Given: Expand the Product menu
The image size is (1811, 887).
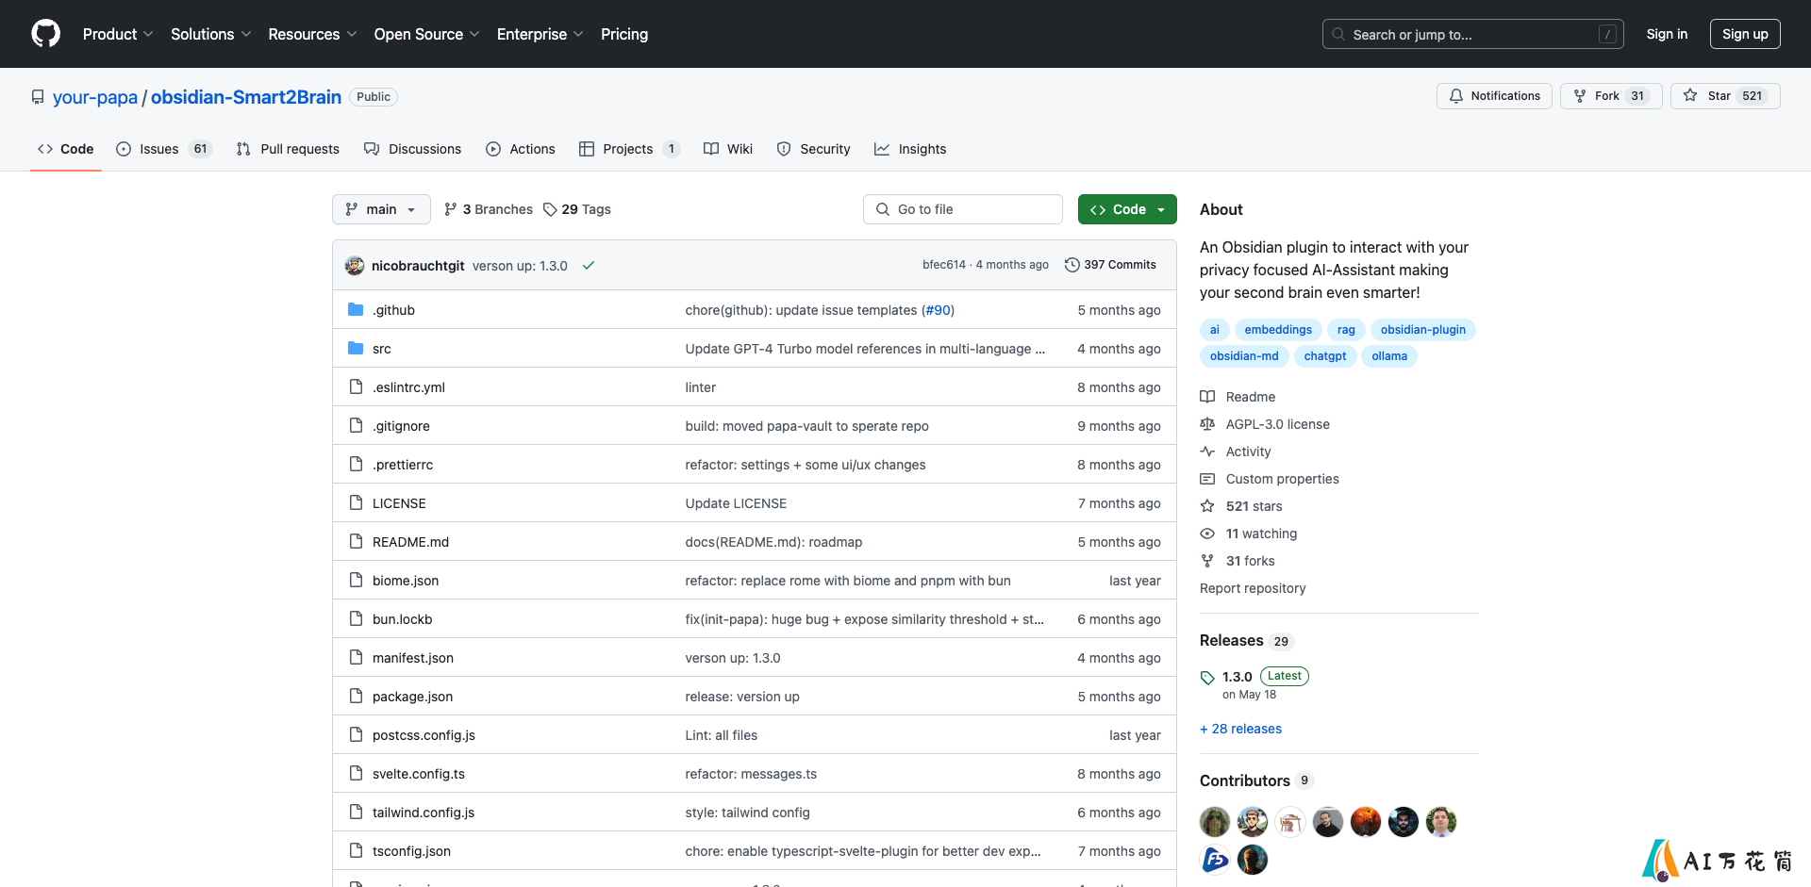Looking at the screenshot, I should click(118, 34).
